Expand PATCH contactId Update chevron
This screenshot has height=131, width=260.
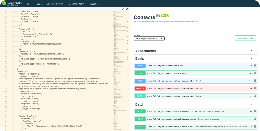(251, 96)
